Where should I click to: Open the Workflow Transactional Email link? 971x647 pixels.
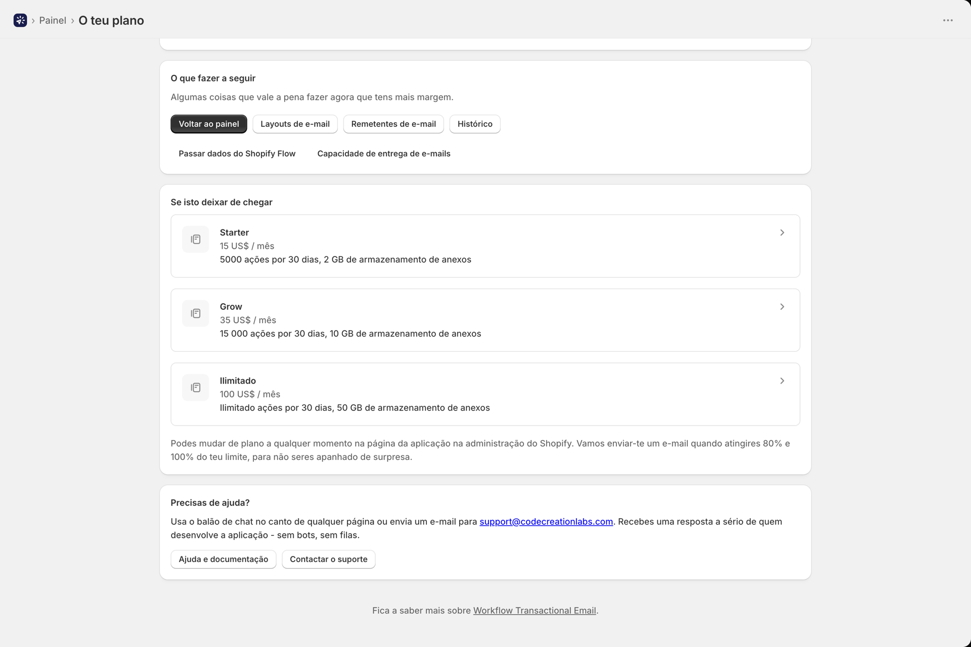click(535, 611)
